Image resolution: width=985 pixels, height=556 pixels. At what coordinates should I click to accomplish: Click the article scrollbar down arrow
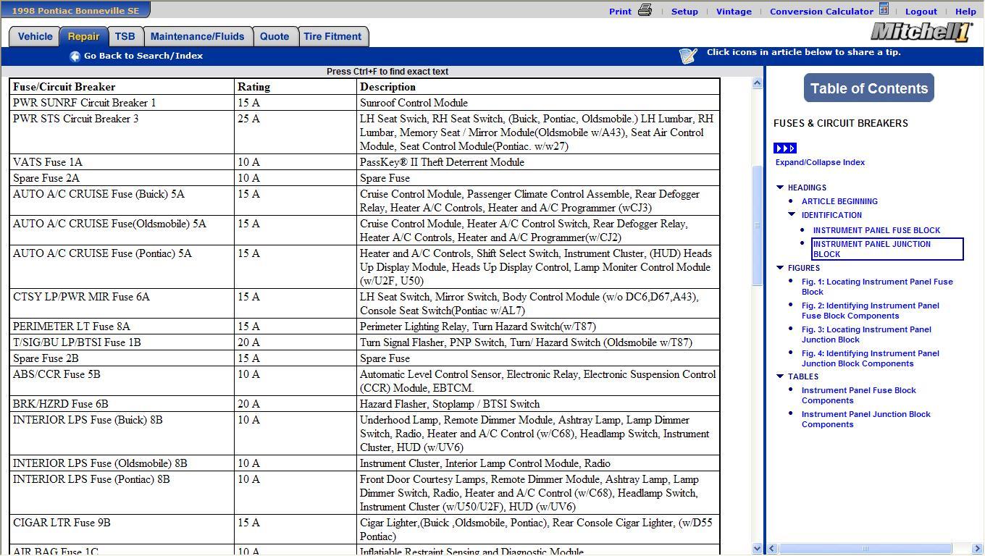tap(757, 549)
